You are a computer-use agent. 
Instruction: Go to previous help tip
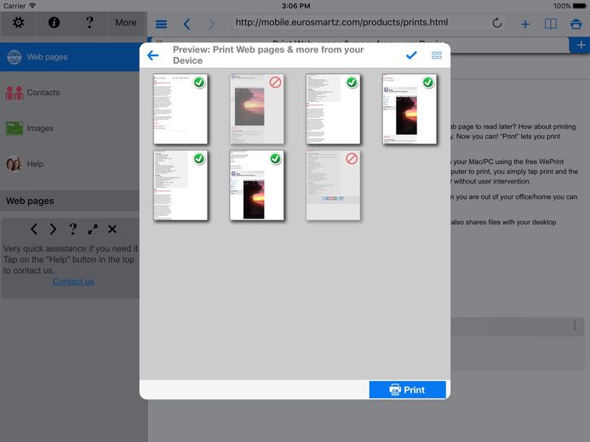(34, 229)
